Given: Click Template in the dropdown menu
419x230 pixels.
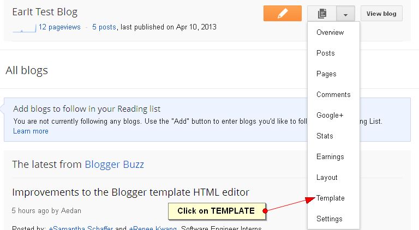Looking at the screenshot, I should point(330,198).
